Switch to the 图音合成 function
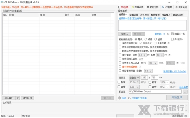 (x=137, y=7)
